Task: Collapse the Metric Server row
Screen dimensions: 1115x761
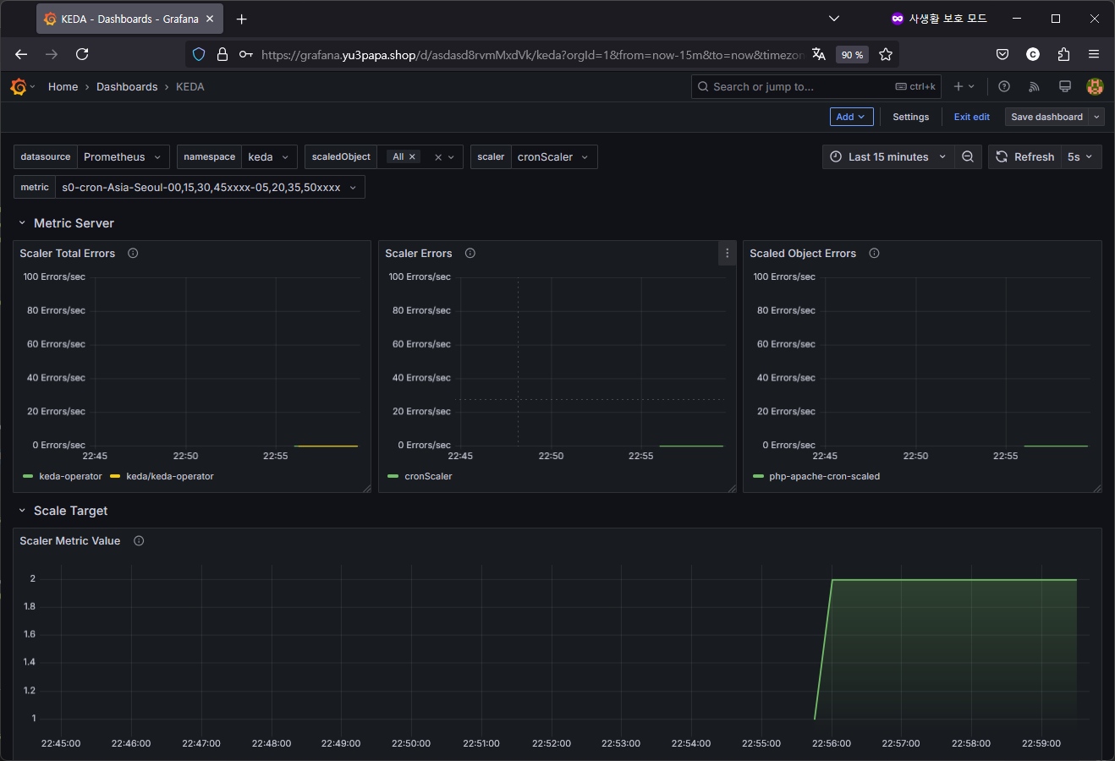Action: pos(22,223)
